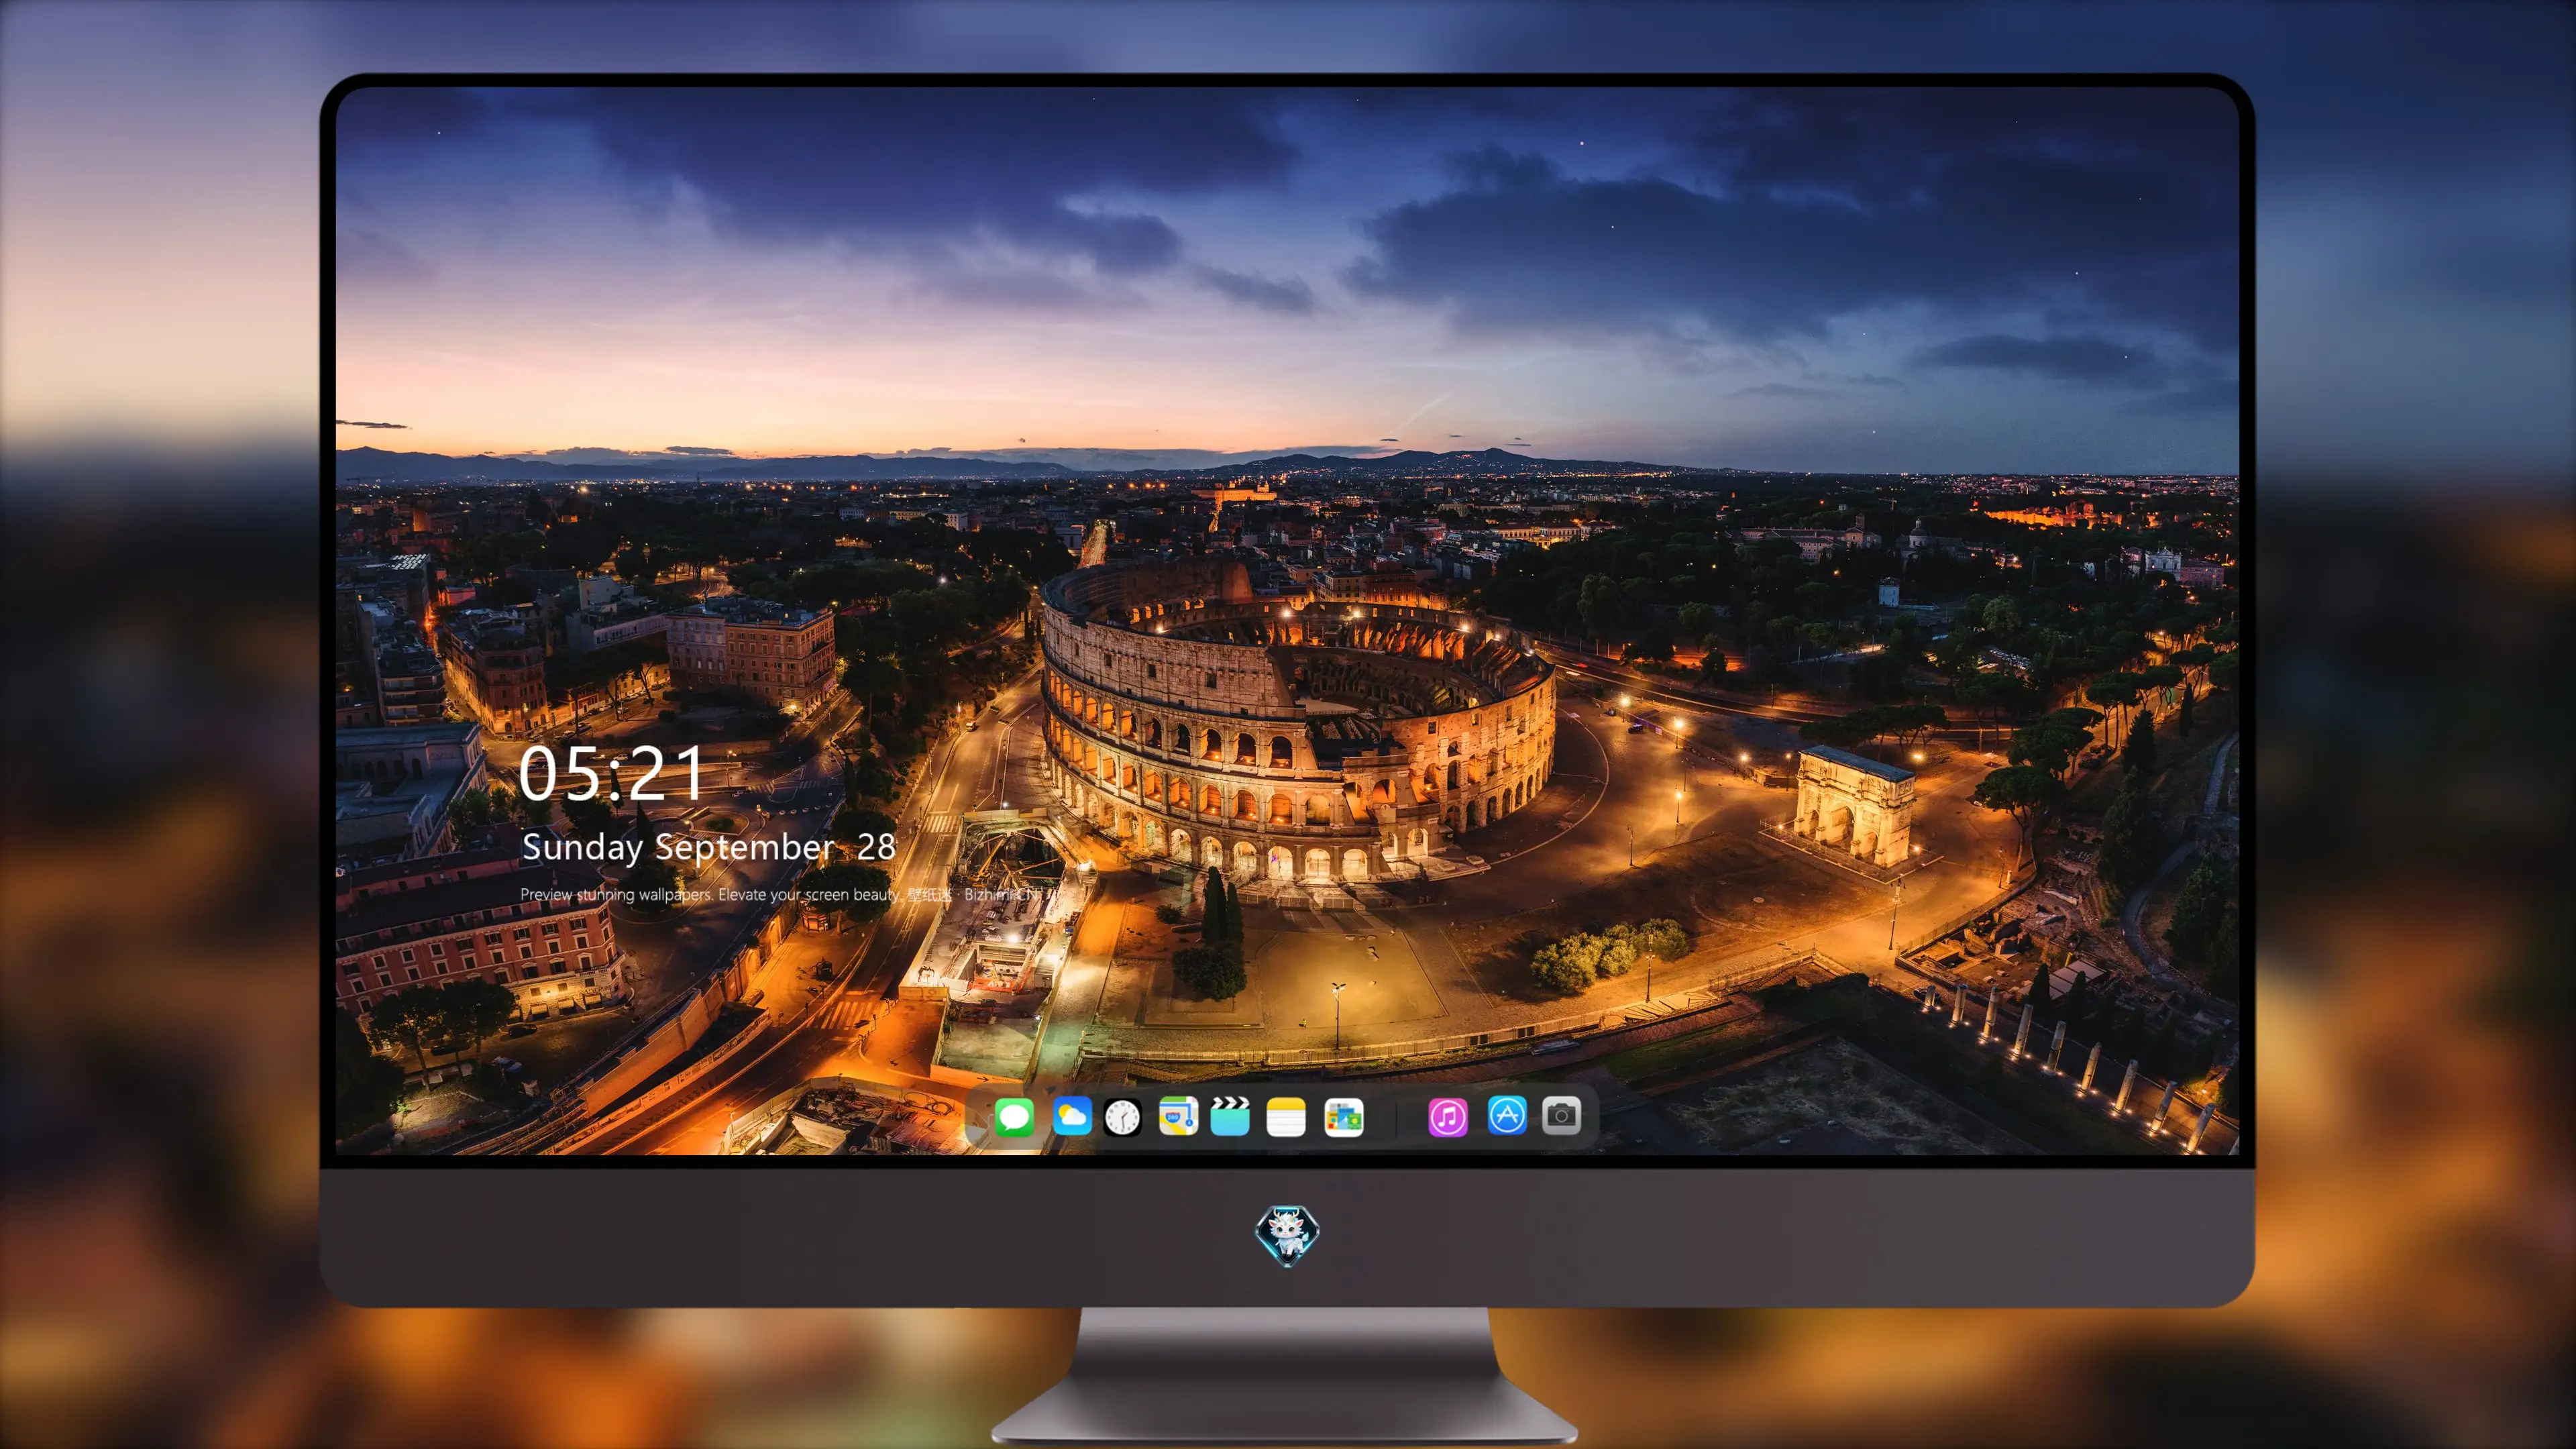The width and height of the screenshot is (2576, 1449).
Task: Click the dragon mascot logo badge
Action: [1287, 1235]
